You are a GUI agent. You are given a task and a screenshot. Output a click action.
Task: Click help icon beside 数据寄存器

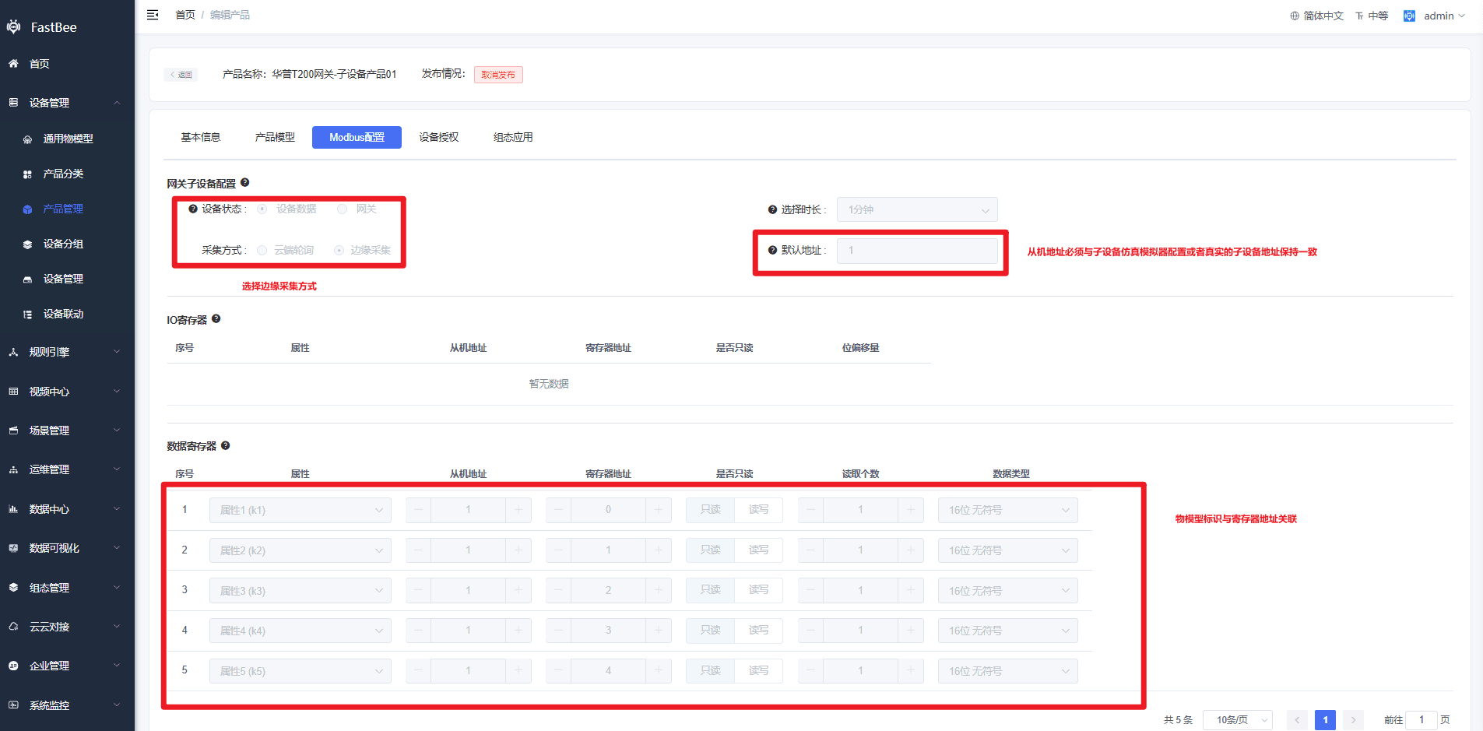click(225, 445)
